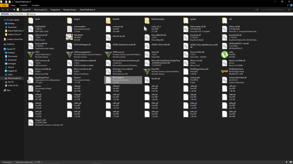Viewport: 293px width, 164px height.
Task: Open Unità CD (F:) in sidebar
Action: pos(12,86)
